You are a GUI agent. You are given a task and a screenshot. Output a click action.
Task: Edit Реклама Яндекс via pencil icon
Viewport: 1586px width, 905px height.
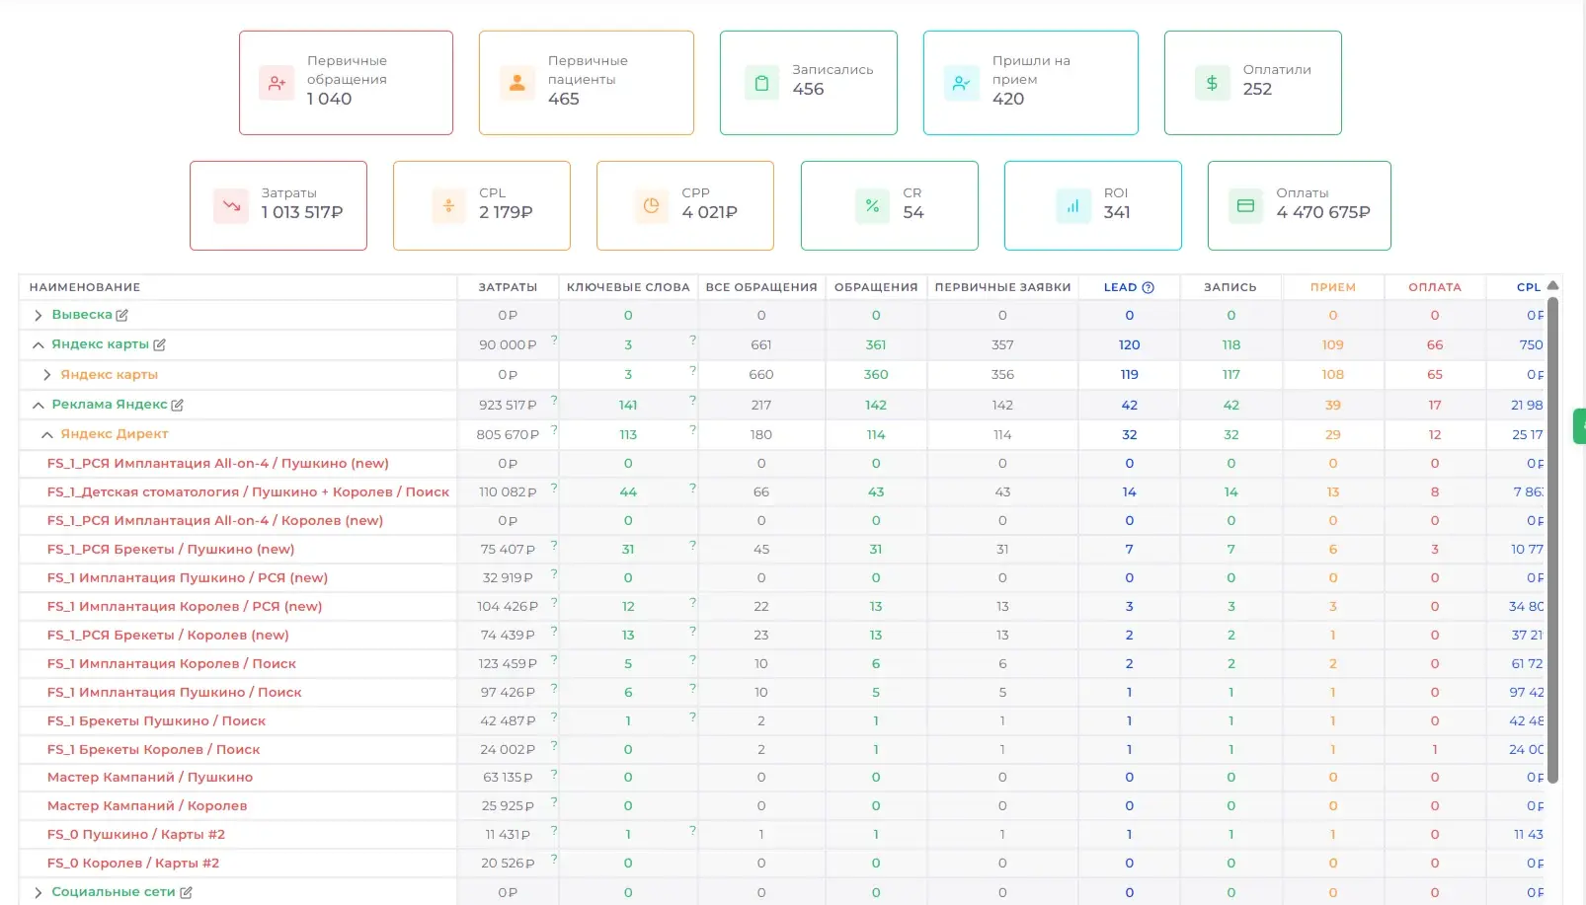178,405
